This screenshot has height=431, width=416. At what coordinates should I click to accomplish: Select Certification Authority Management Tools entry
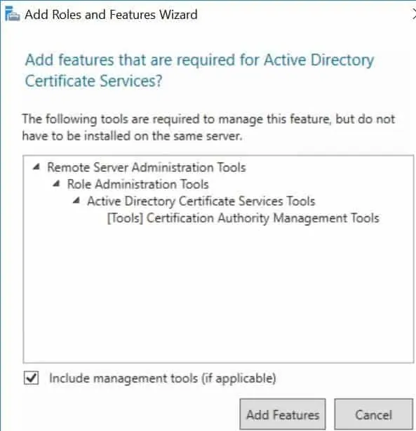tap(243, 218)
